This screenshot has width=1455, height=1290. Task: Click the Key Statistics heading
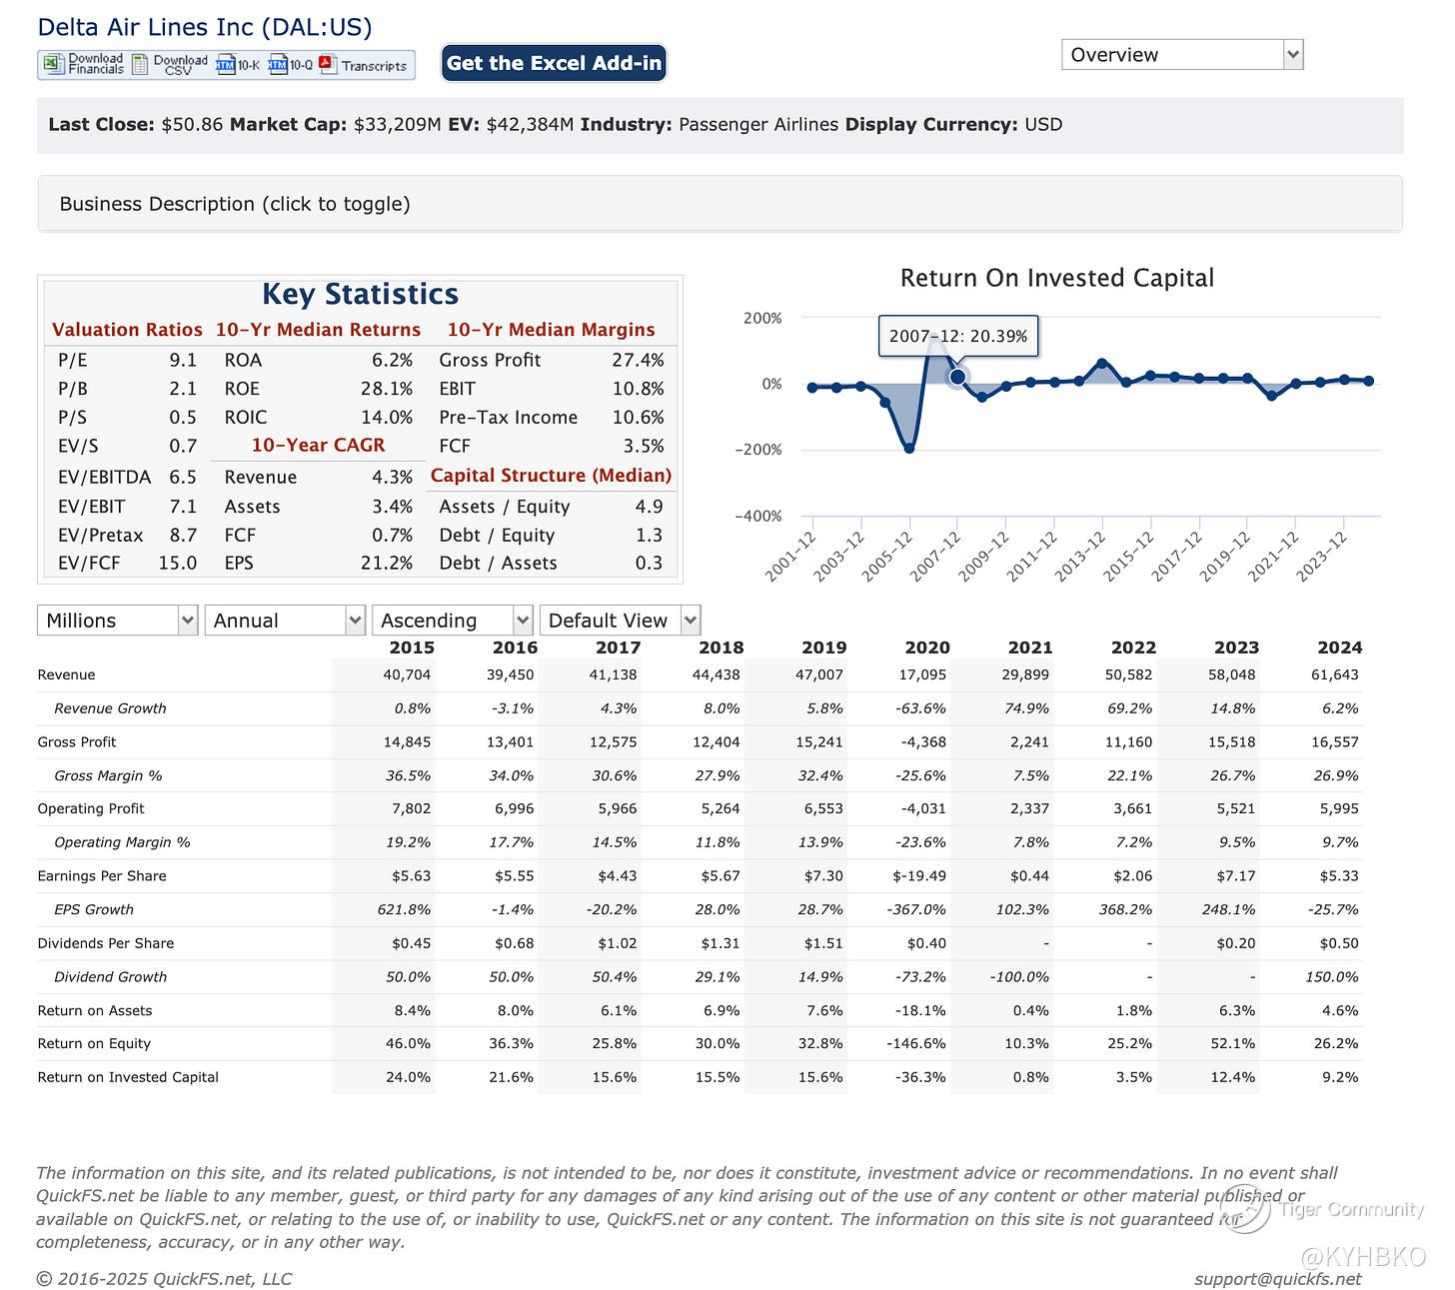(x=360, y=294)
